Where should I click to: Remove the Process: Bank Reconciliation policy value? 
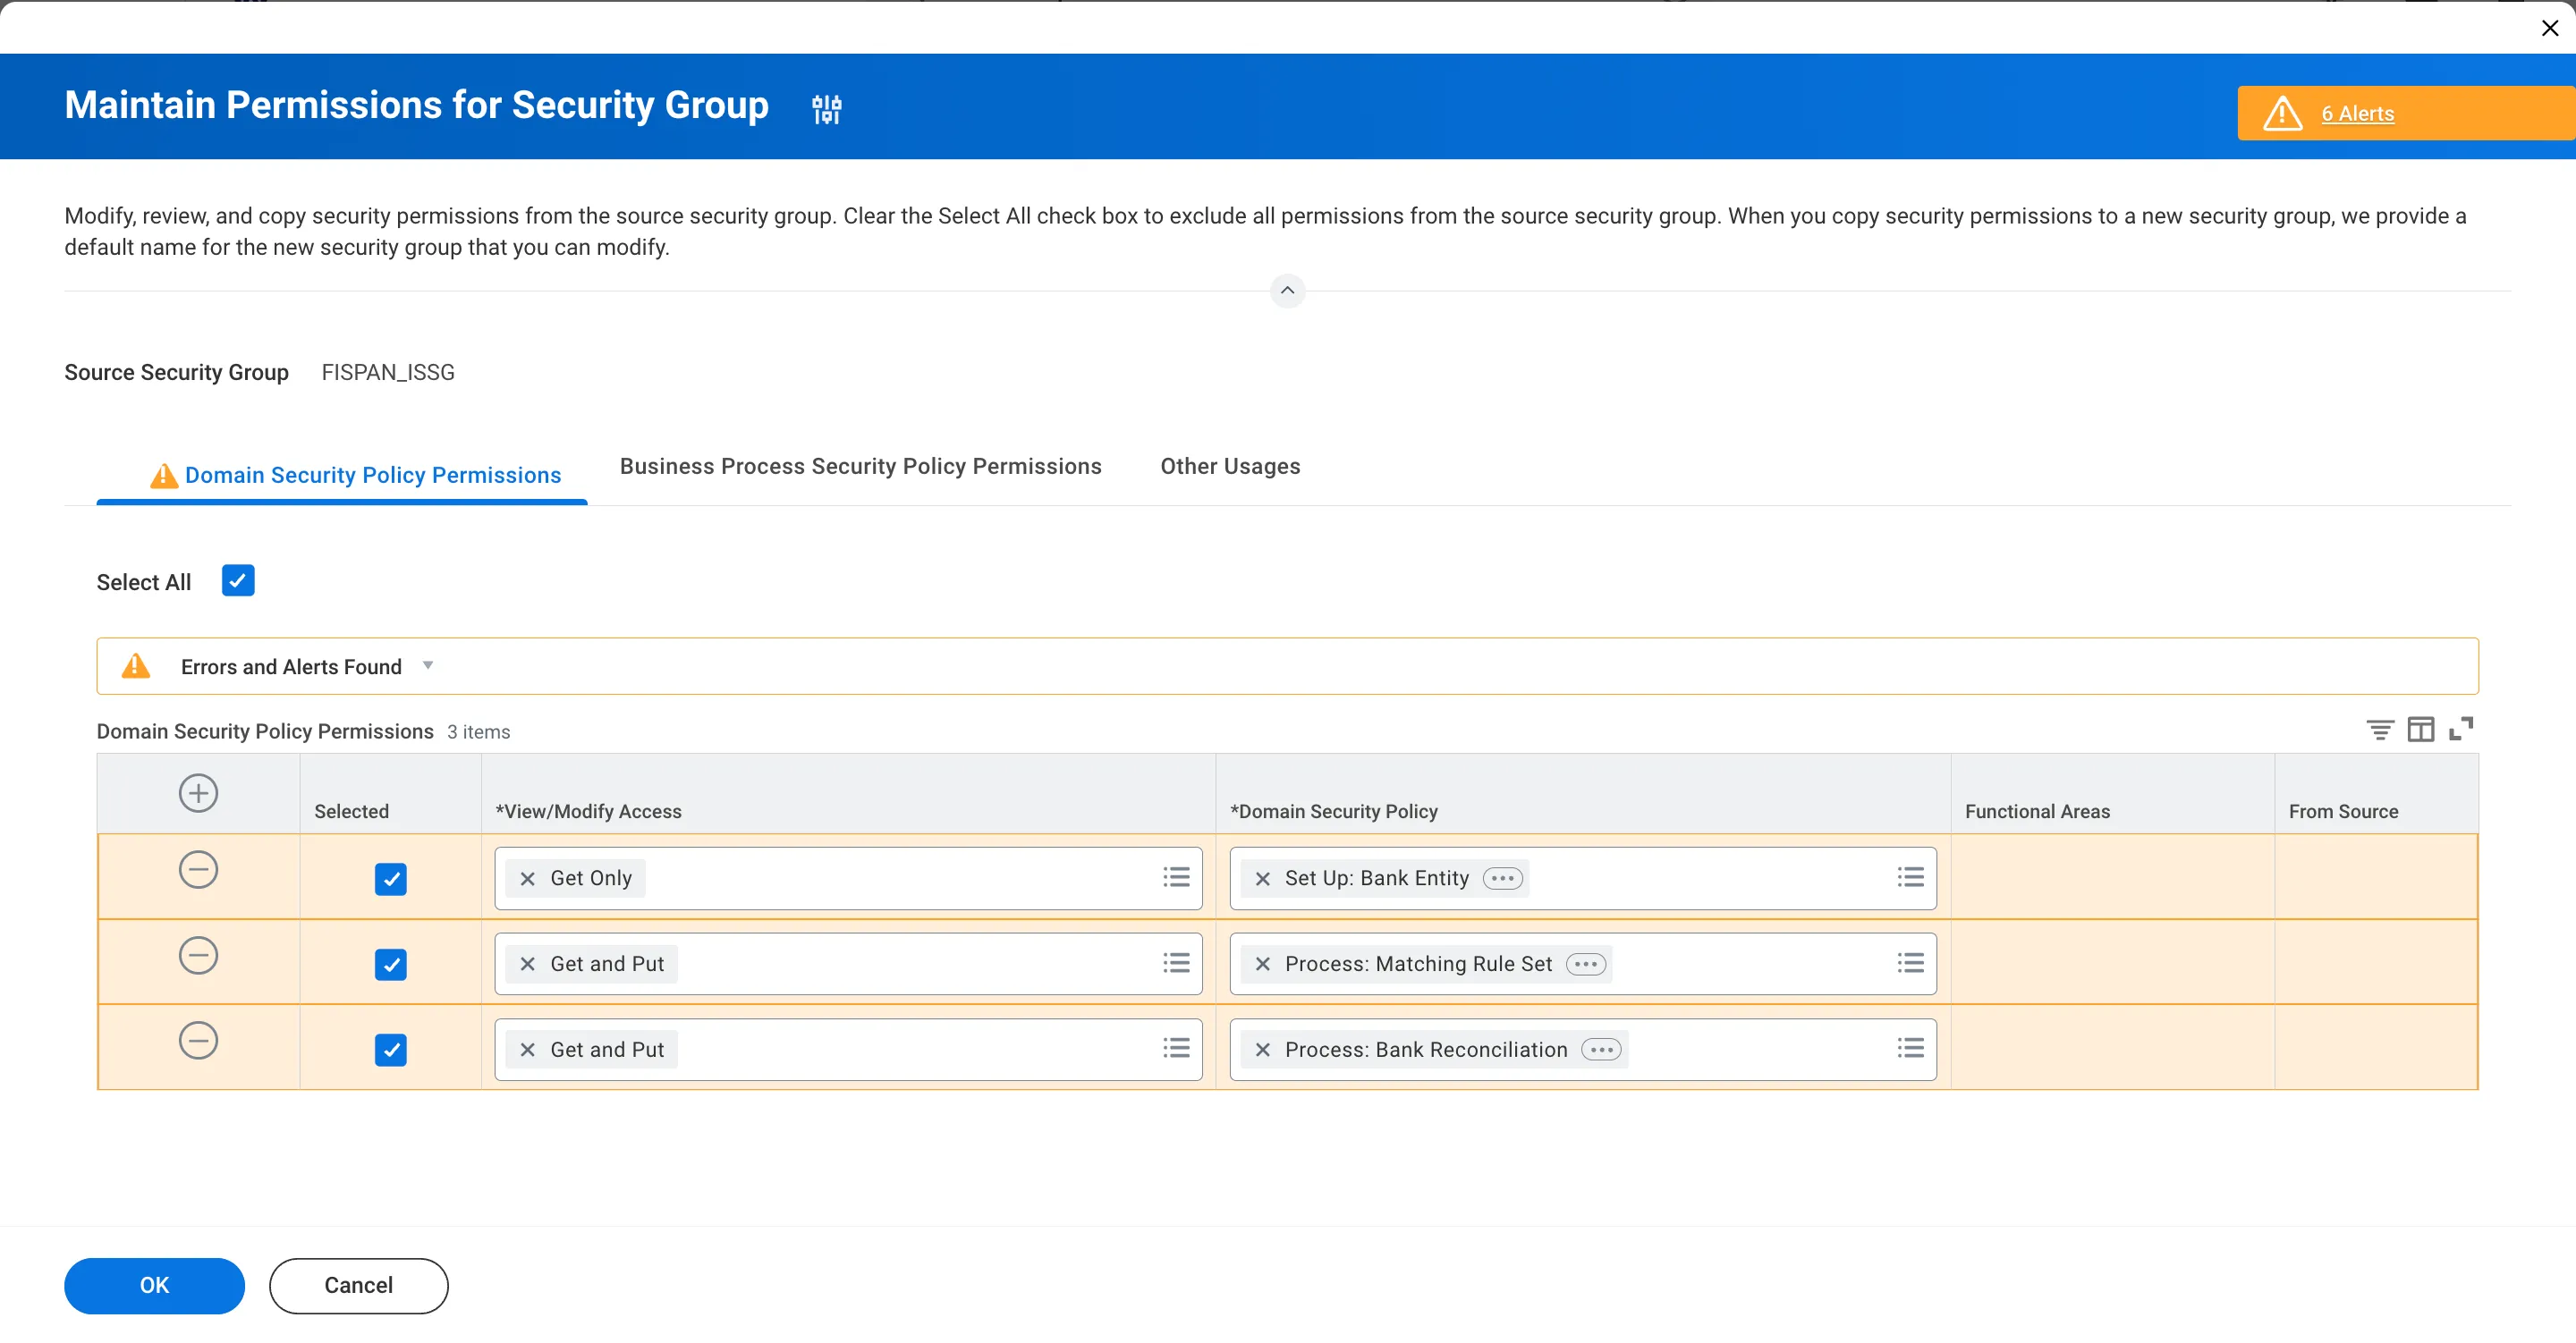(x=1262, y=1050)
